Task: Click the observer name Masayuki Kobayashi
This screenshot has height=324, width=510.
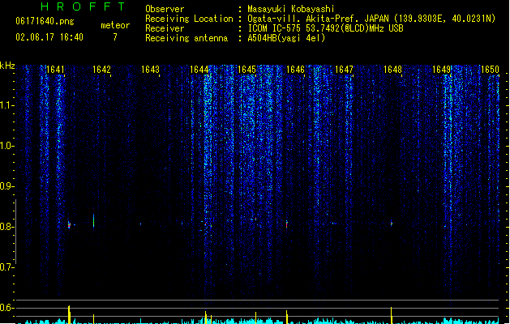Action: click(291, 9)
